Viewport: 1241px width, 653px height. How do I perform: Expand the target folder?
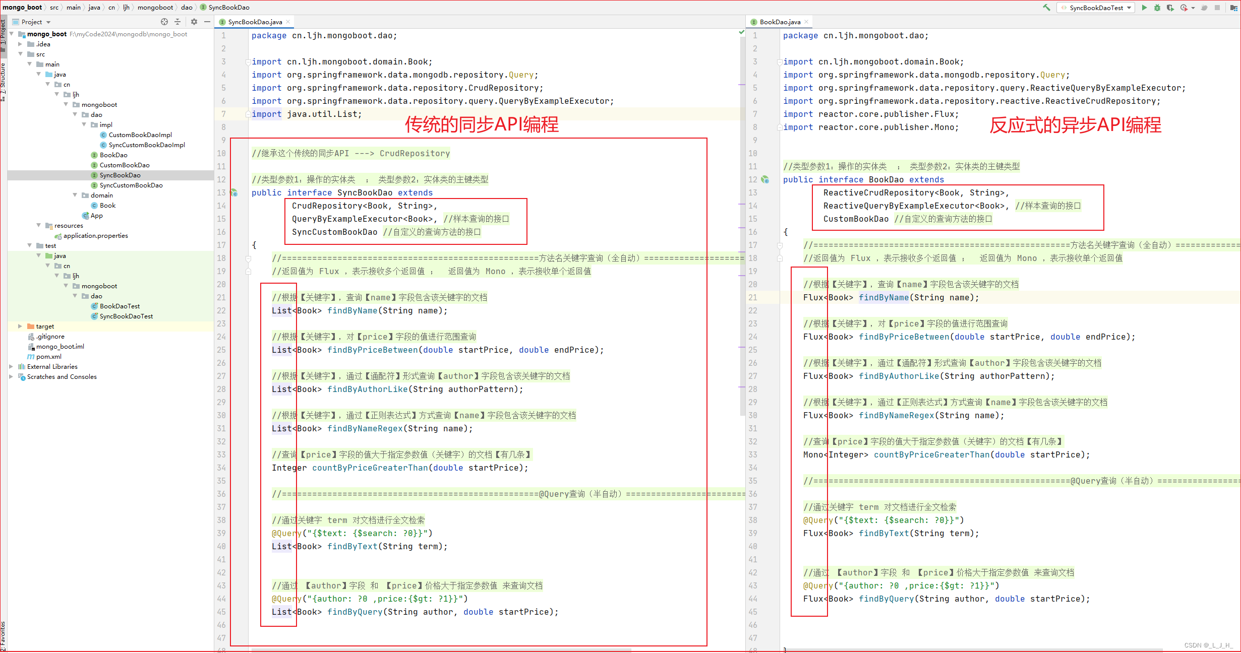pos(21,326)
